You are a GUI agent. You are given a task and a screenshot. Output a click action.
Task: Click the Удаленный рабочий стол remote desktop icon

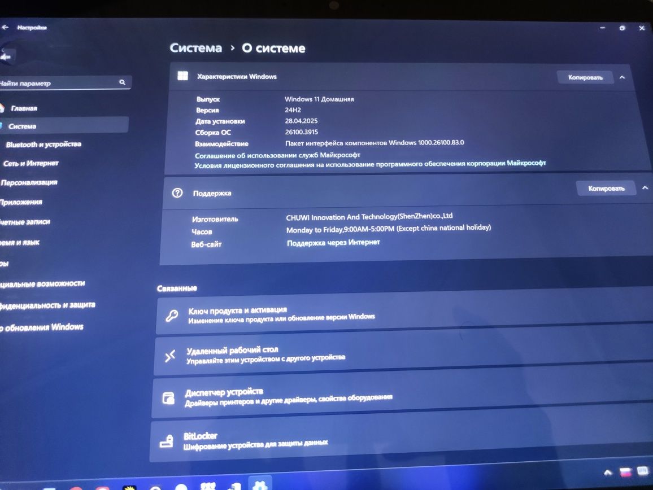[x=170, y=356]
